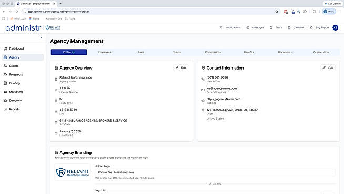Edit the Contact Information card
The width and height of the screenshot is (344, 194).
tap(328, 68)
